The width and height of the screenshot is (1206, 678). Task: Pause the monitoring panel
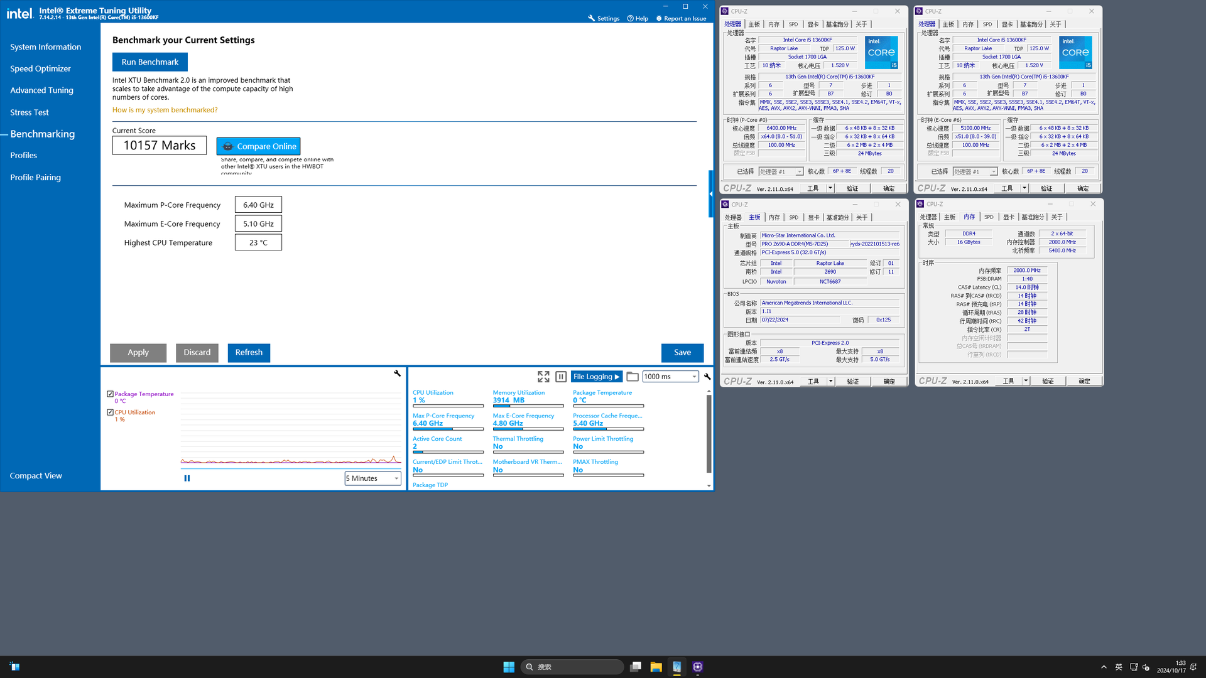pyautogui.click(x=561, y=377)
